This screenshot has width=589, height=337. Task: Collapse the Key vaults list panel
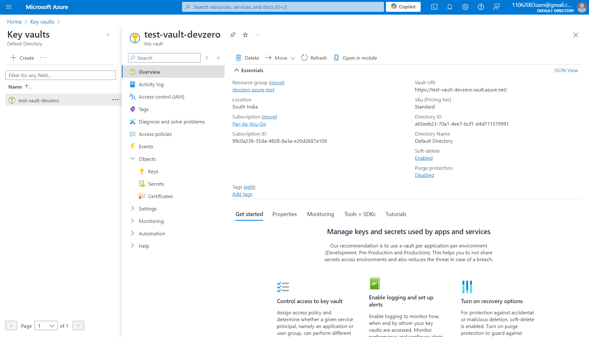108,35
